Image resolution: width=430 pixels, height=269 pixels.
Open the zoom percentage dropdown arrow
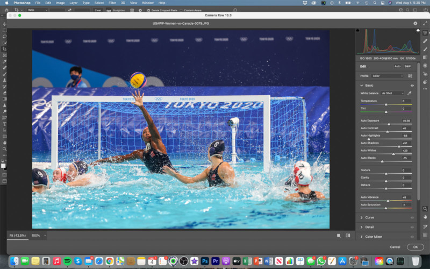45,236
